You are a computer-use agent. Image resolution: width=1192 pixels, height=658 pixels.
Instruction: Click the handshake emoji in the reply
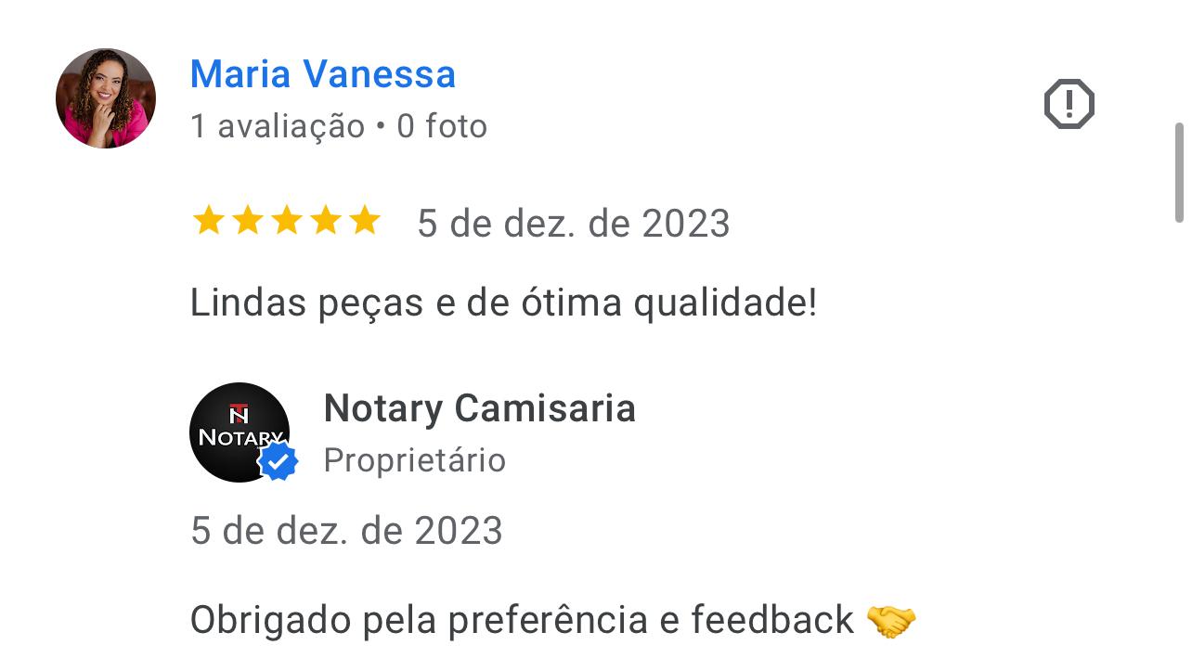coord(890,621)
